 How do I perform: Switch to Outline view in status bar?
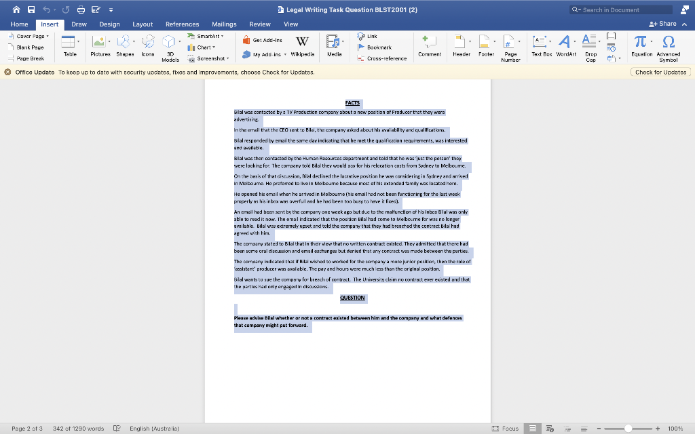567,429
